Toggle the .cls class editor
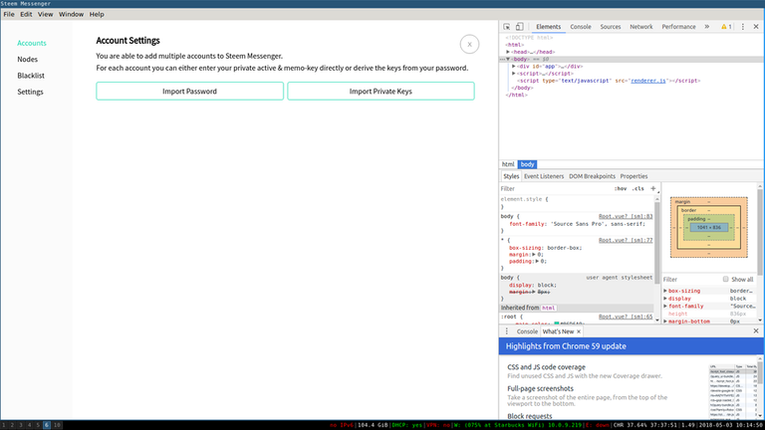The width and height of the screenshot is (765, 430). tap(638, 189)
